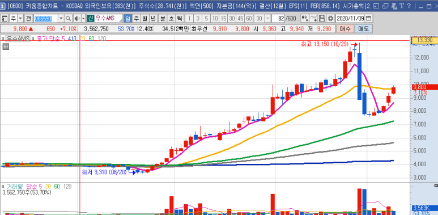Click the candle count field showing 82

[x=278, y=19]
